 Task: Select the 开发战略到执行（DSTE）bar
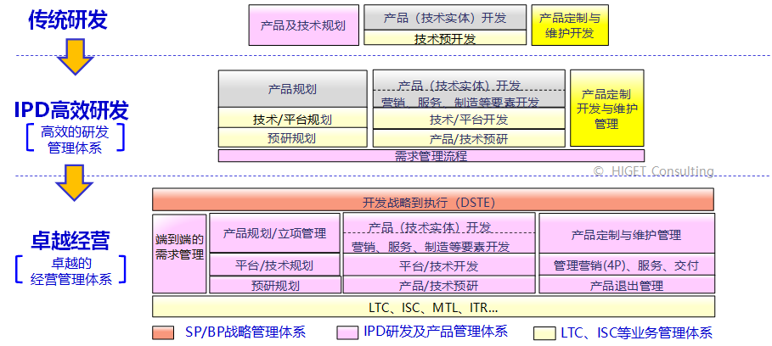click(433, 199)
